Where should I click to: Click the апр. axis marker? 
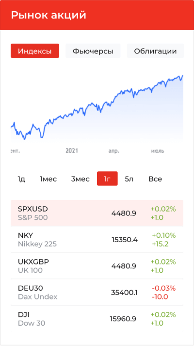(114, 151)
